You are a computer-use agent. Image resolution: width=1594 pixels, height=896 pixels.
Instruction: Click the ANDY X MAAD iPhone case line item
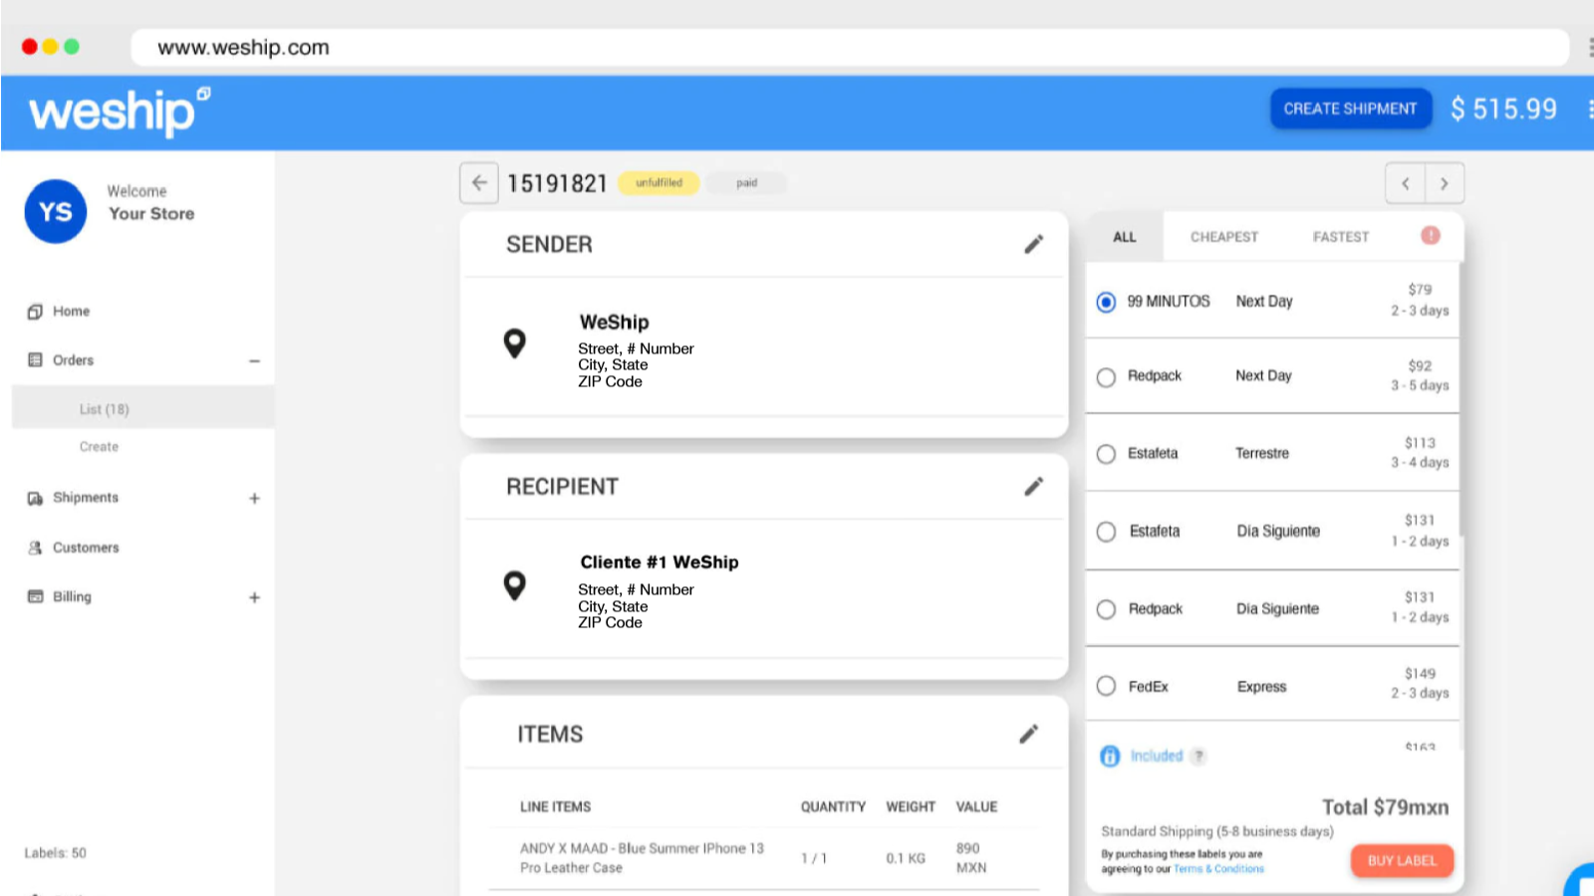[x=642, y=857]
